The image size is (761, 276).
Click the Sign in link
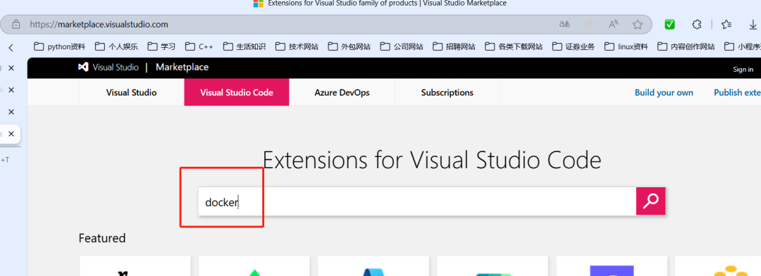coord(743,70)
